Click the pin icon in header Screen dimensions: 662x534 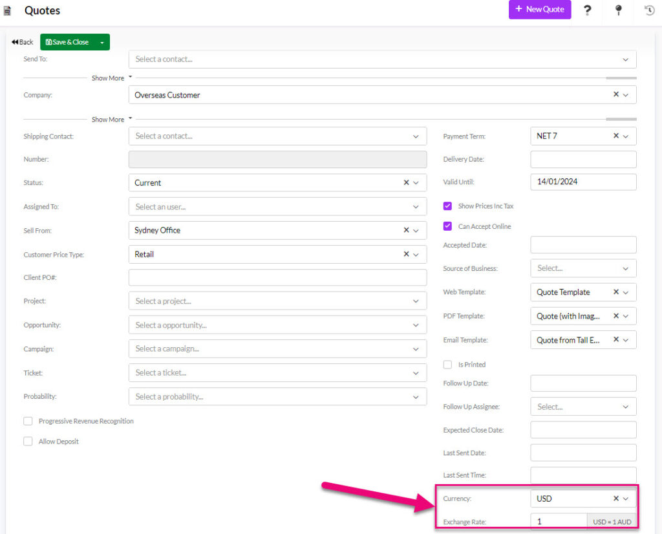tap(618, 10)
